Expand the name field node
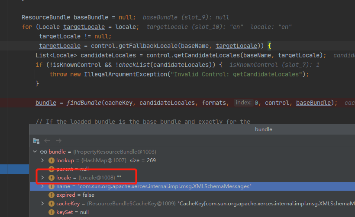355x217 pixels. tap(42, 186)
